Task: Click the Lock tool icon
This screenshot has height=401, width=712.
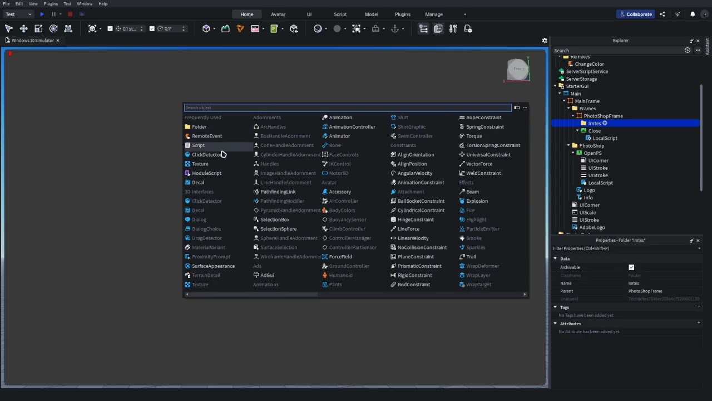Action: click(x=375, y=28)
